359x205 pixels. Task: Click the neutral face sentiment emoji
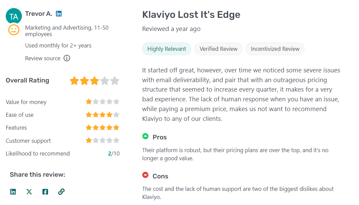[14, 30]
